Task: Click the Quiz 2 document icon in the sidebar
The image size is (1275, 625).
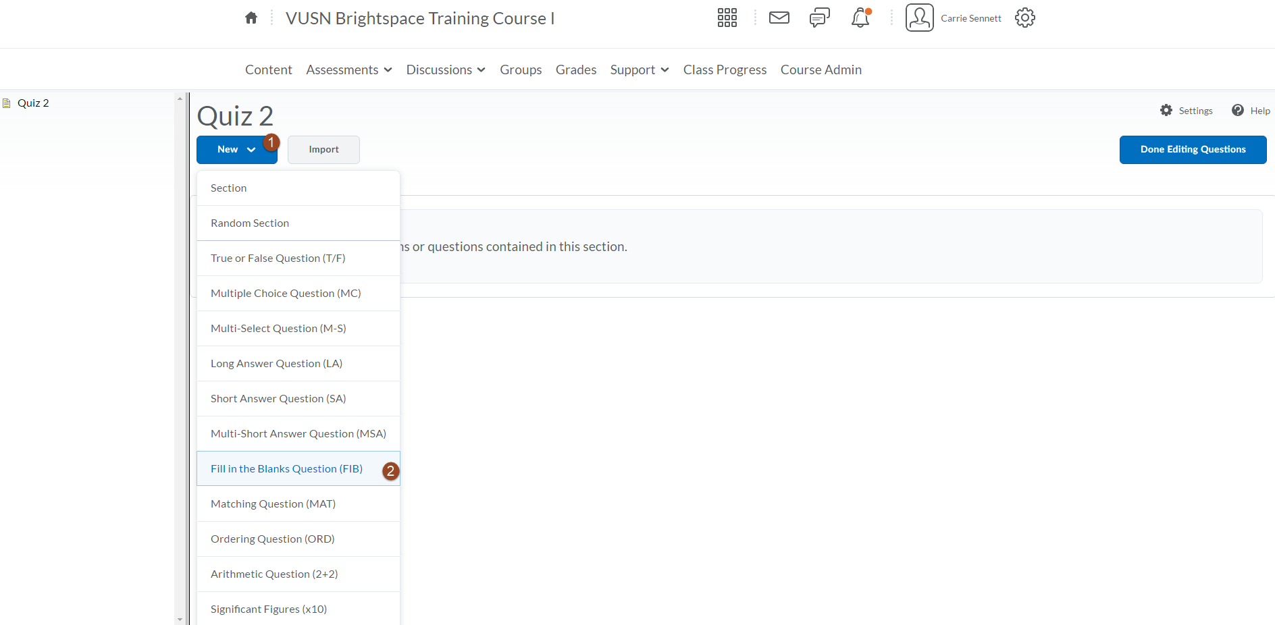Action: [x=7, y=103]
